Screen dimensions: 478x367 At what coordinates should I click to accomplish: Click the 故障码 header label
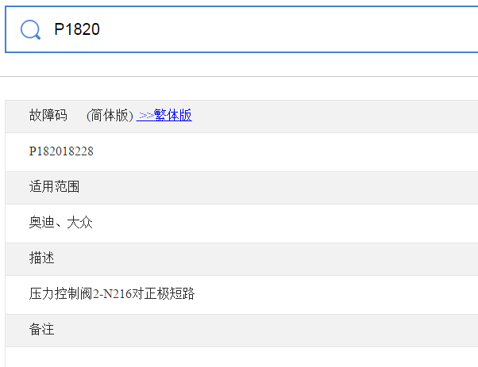coord(48,116)
